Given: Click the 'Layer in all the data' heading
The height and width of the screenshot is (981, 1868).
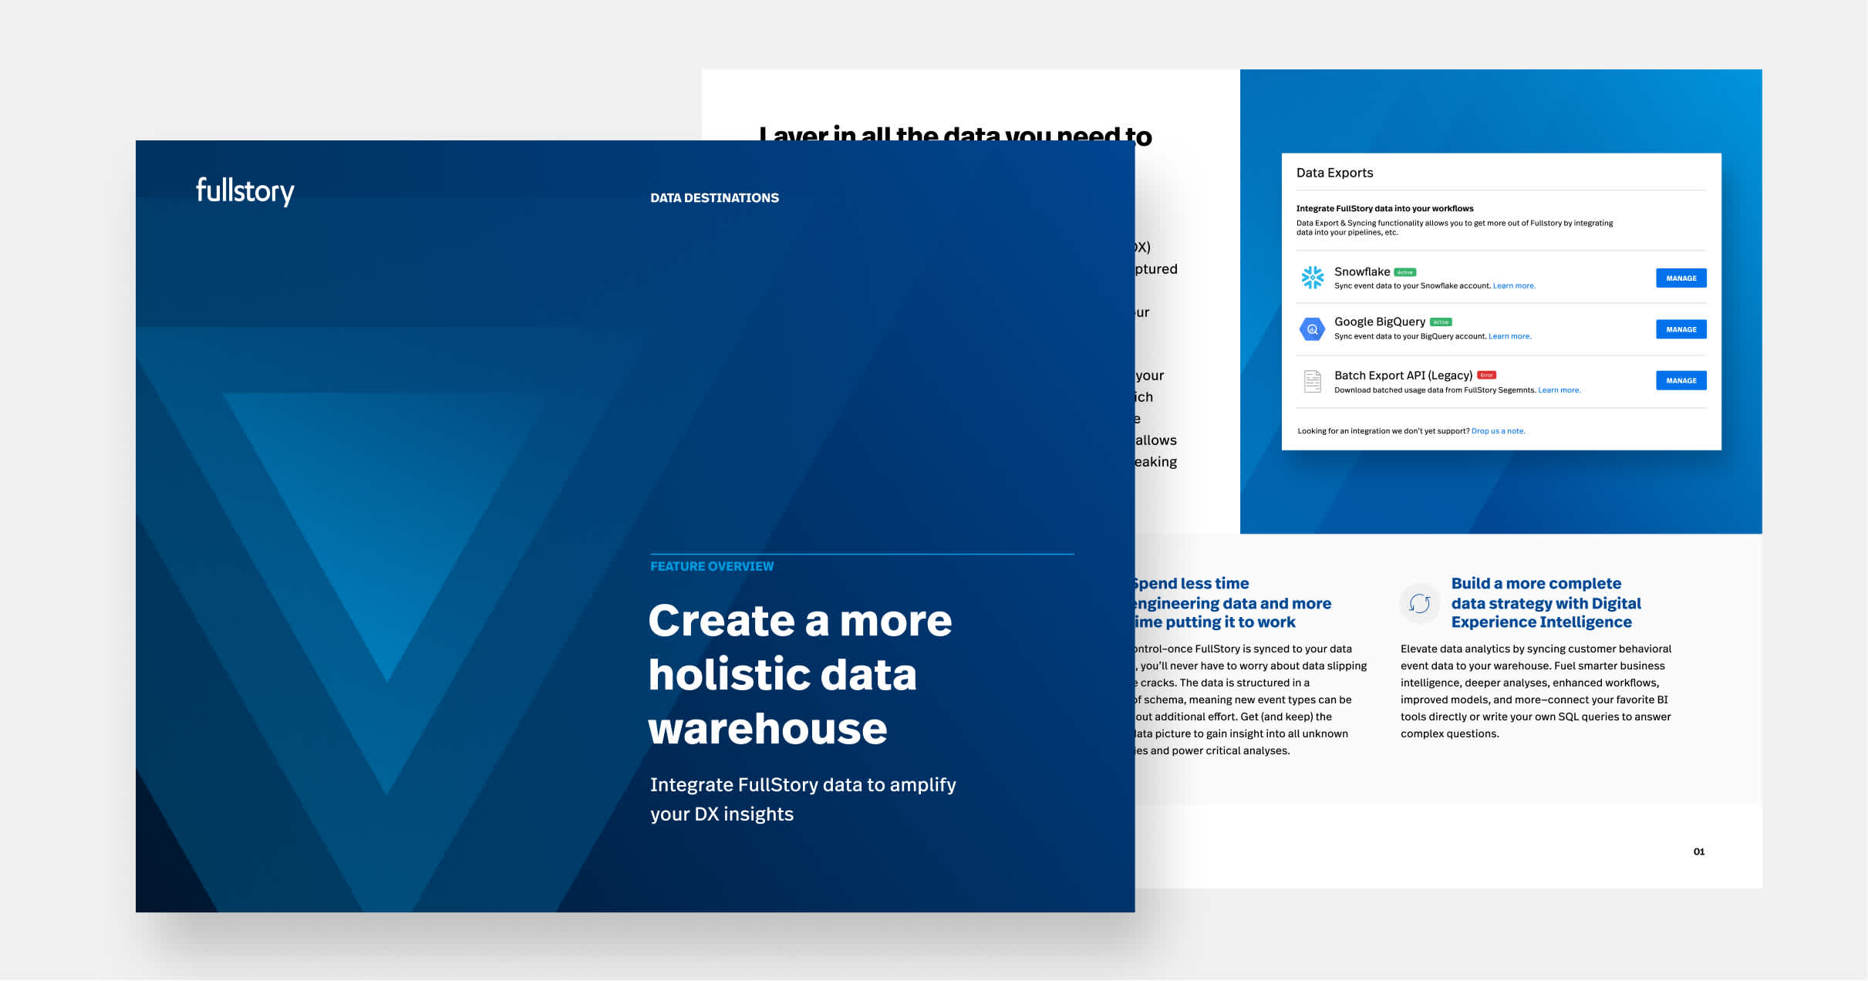Looking at the screenshot, I should tap(955, 133).
